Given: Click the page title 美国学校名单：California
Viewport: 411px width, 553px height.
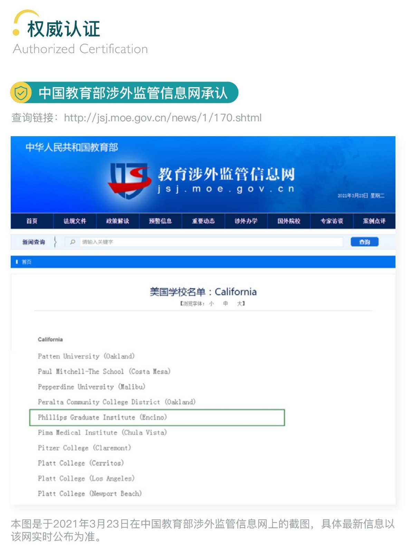Looking at the screenshot, I should pyautogui.click(x=203, y=292).
